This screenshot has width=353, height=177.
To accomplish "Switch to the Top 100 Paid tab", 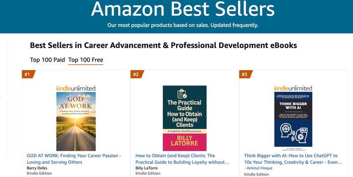I will click(x=47, y=60).
